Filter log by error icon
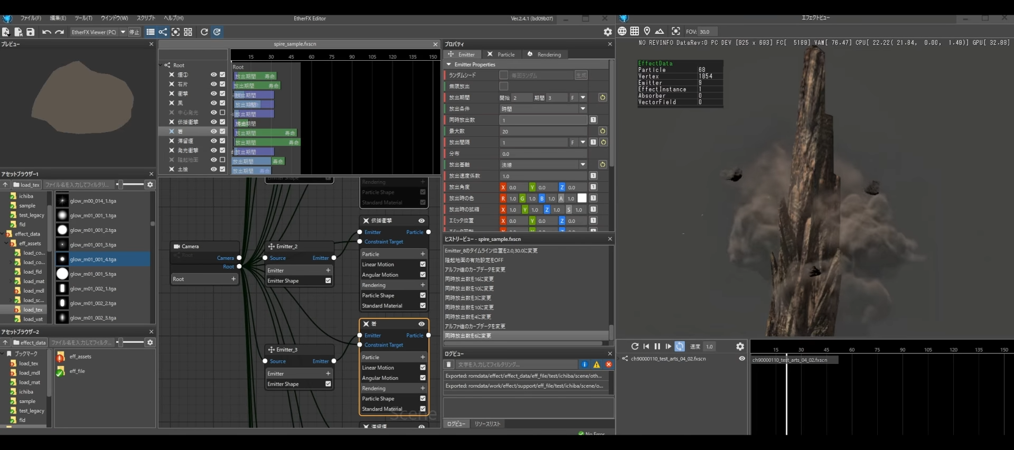Viewport: 1014px width, 450px height. [608, 364]
